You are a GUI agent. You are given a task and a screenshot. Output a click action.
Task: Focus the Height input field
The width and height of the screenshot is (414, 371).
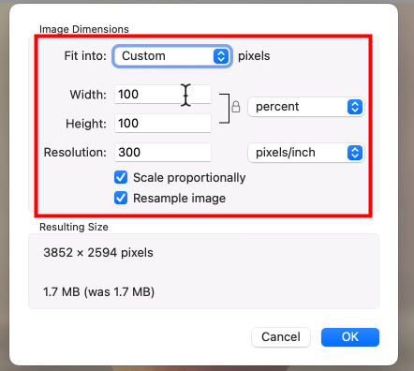coord(163,123)
